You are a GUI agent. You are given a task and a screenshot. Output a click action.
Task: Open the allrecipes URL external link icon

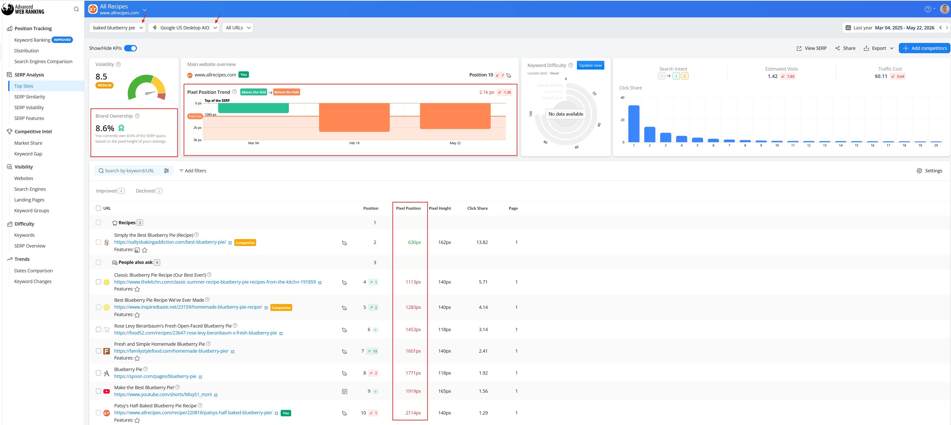276,413
